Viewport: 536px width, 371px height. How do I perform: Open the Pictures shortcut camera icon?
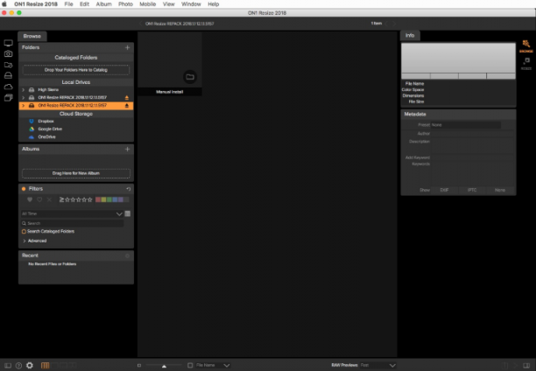click(x=8, y=53)
